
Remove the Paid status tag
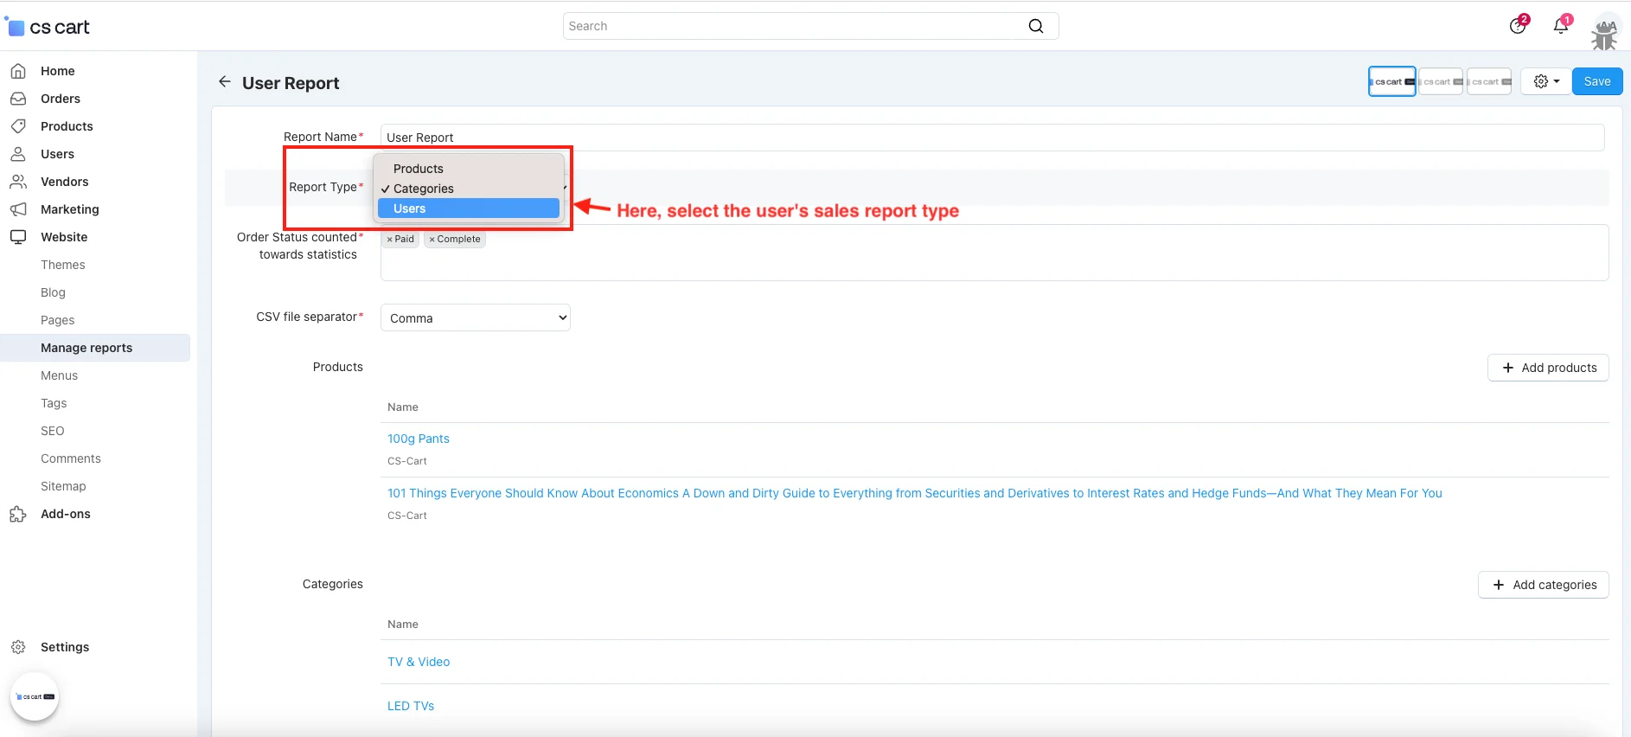coord(390,240)
